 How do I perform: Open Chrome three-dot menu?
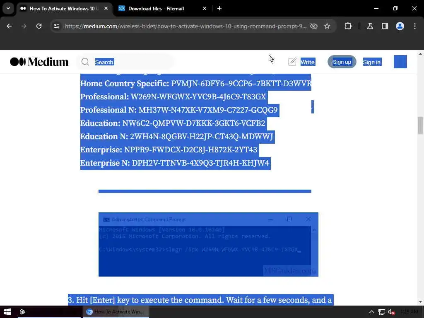(x=415, y=26)
